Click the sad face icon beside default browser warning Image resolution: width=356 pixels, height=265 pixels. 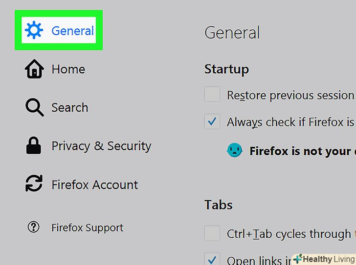pos(235,151)
